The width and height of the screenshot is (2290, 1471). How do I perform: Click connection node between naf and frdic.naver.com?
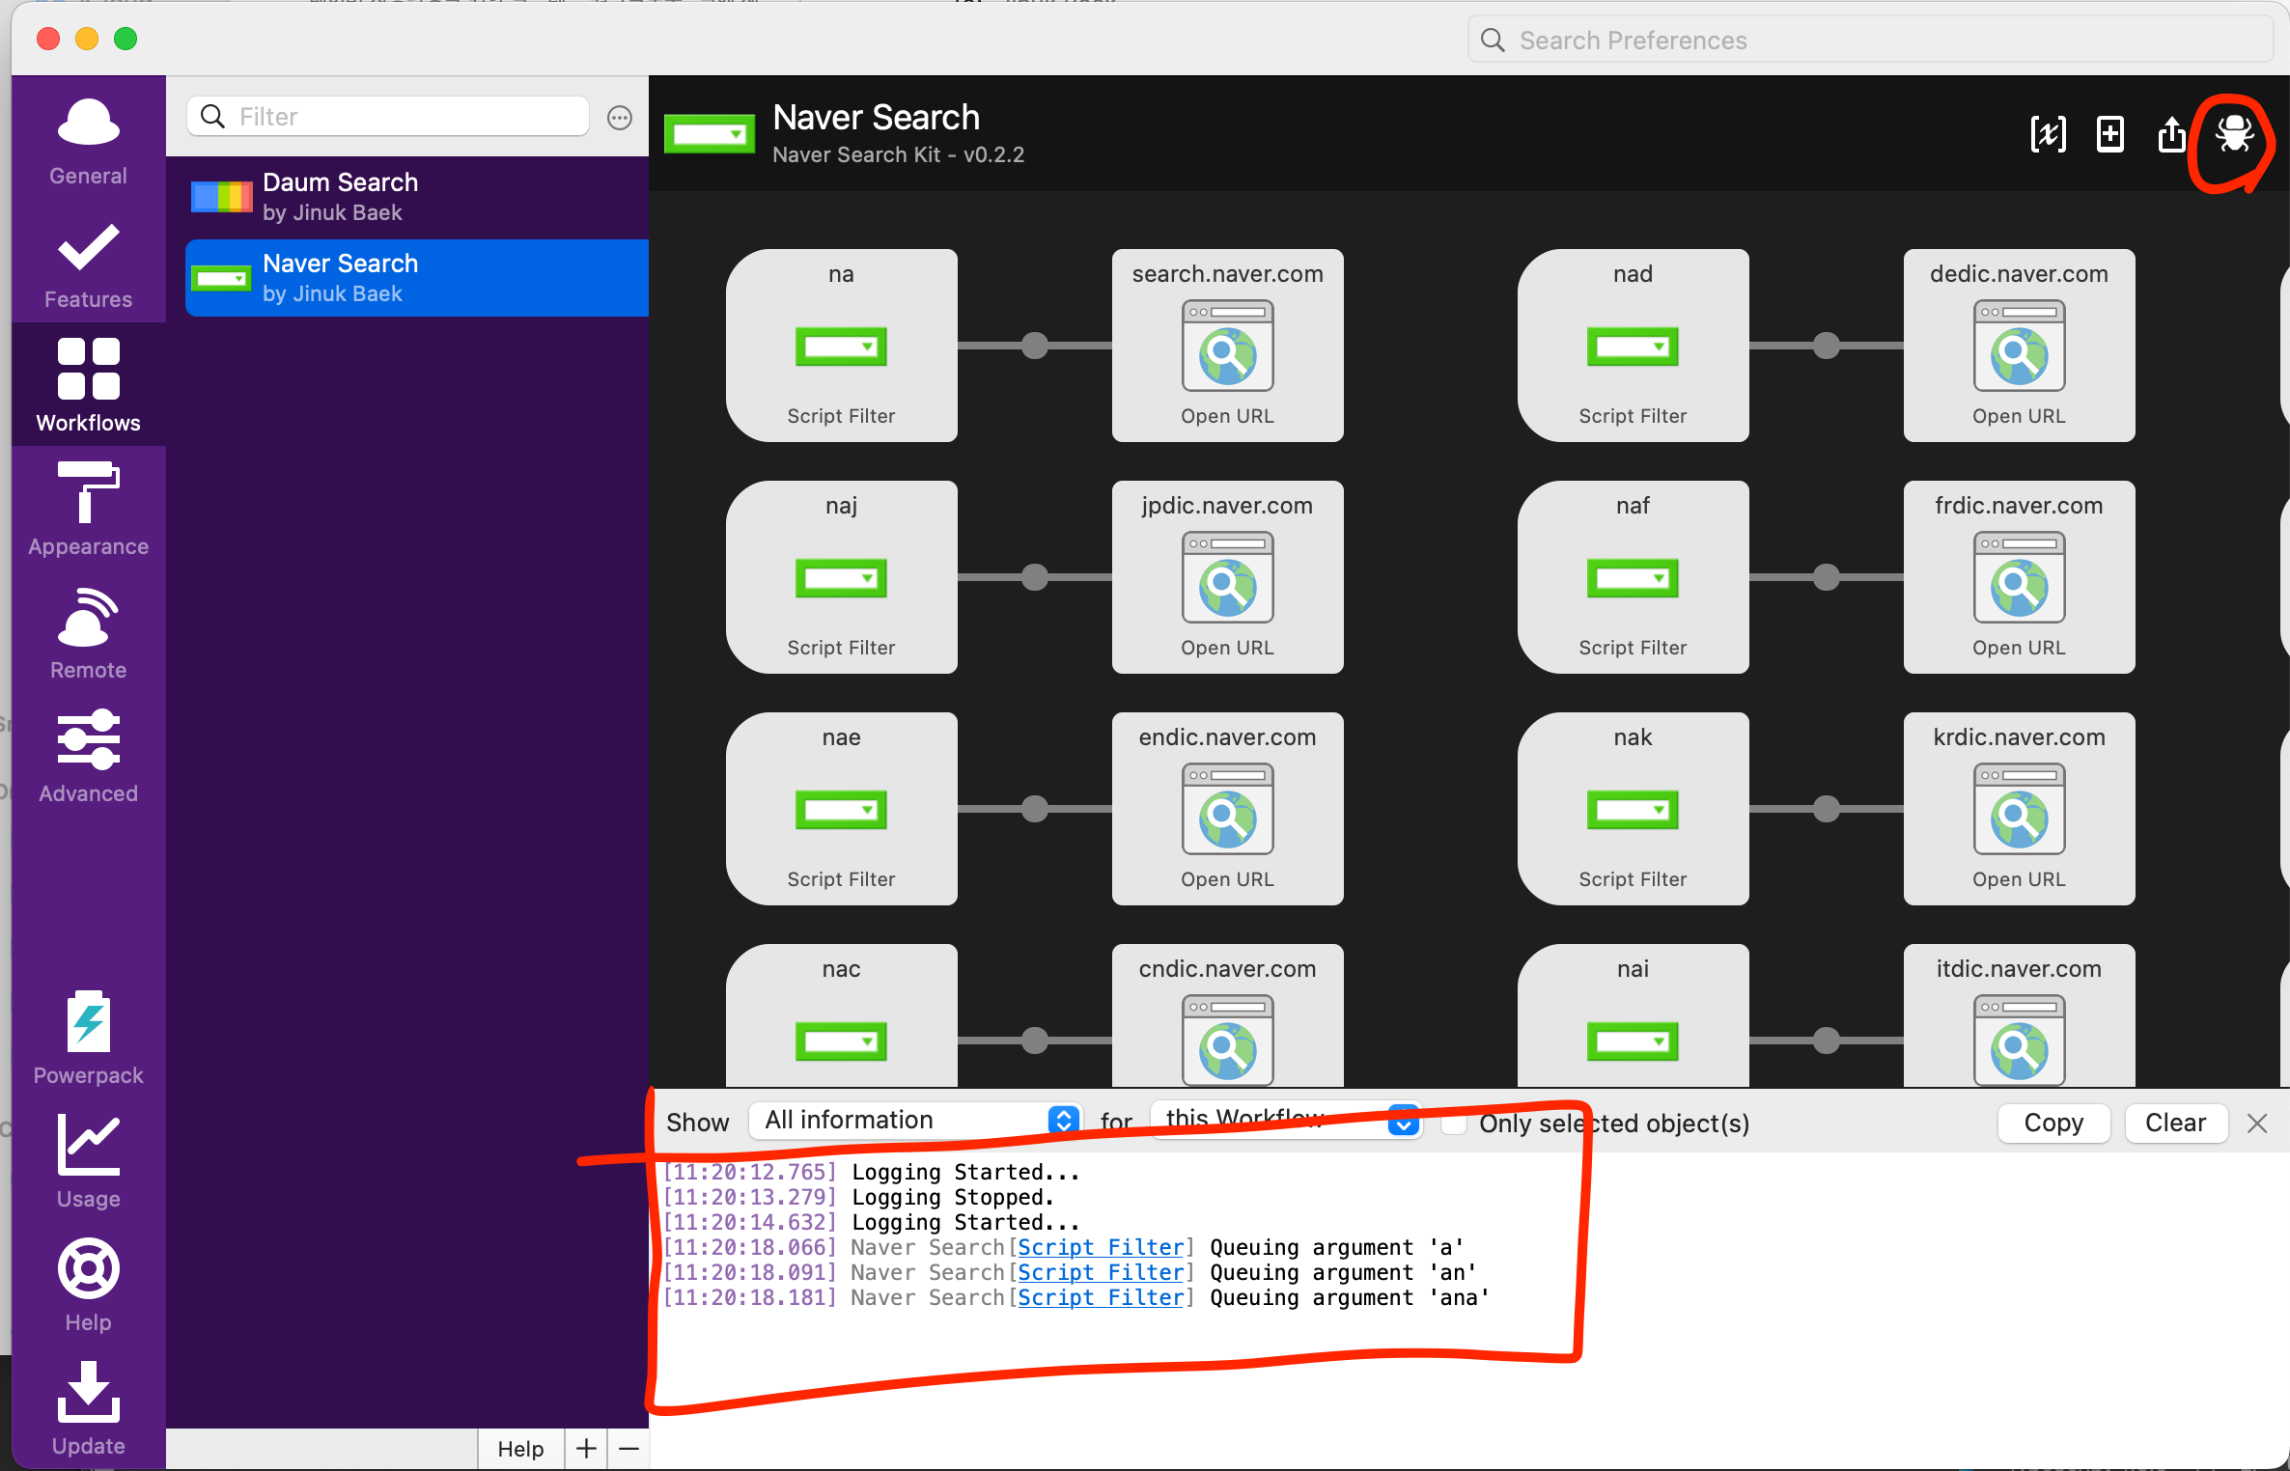[1827, 577]
